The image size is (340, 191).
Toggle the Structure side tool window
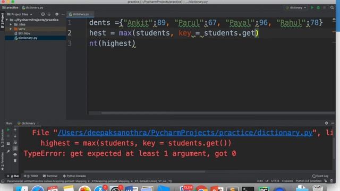[x=2, y=138]
